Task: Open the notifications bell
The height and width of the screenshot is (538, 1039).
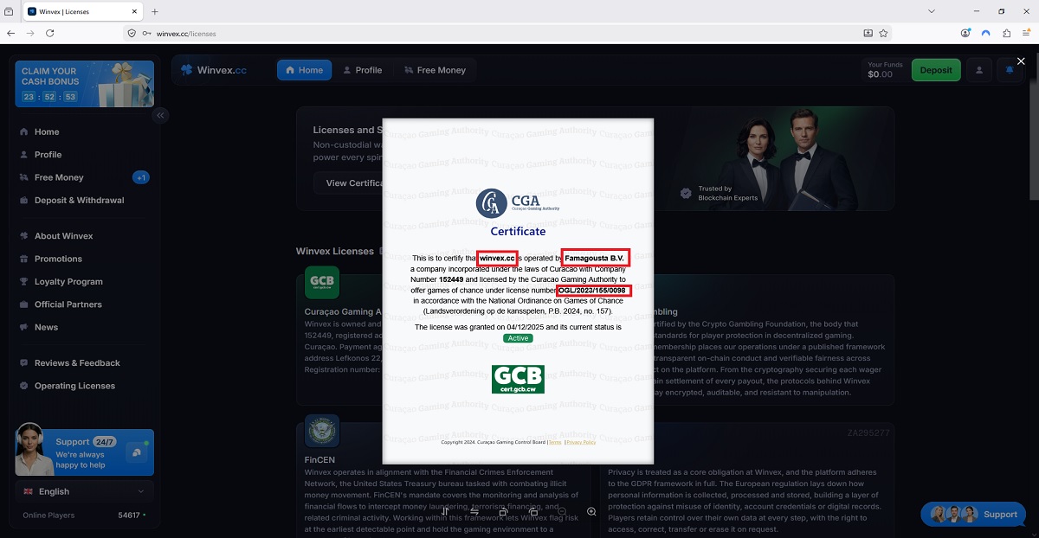Action: pyautogui.click(x=1010, y=70)
